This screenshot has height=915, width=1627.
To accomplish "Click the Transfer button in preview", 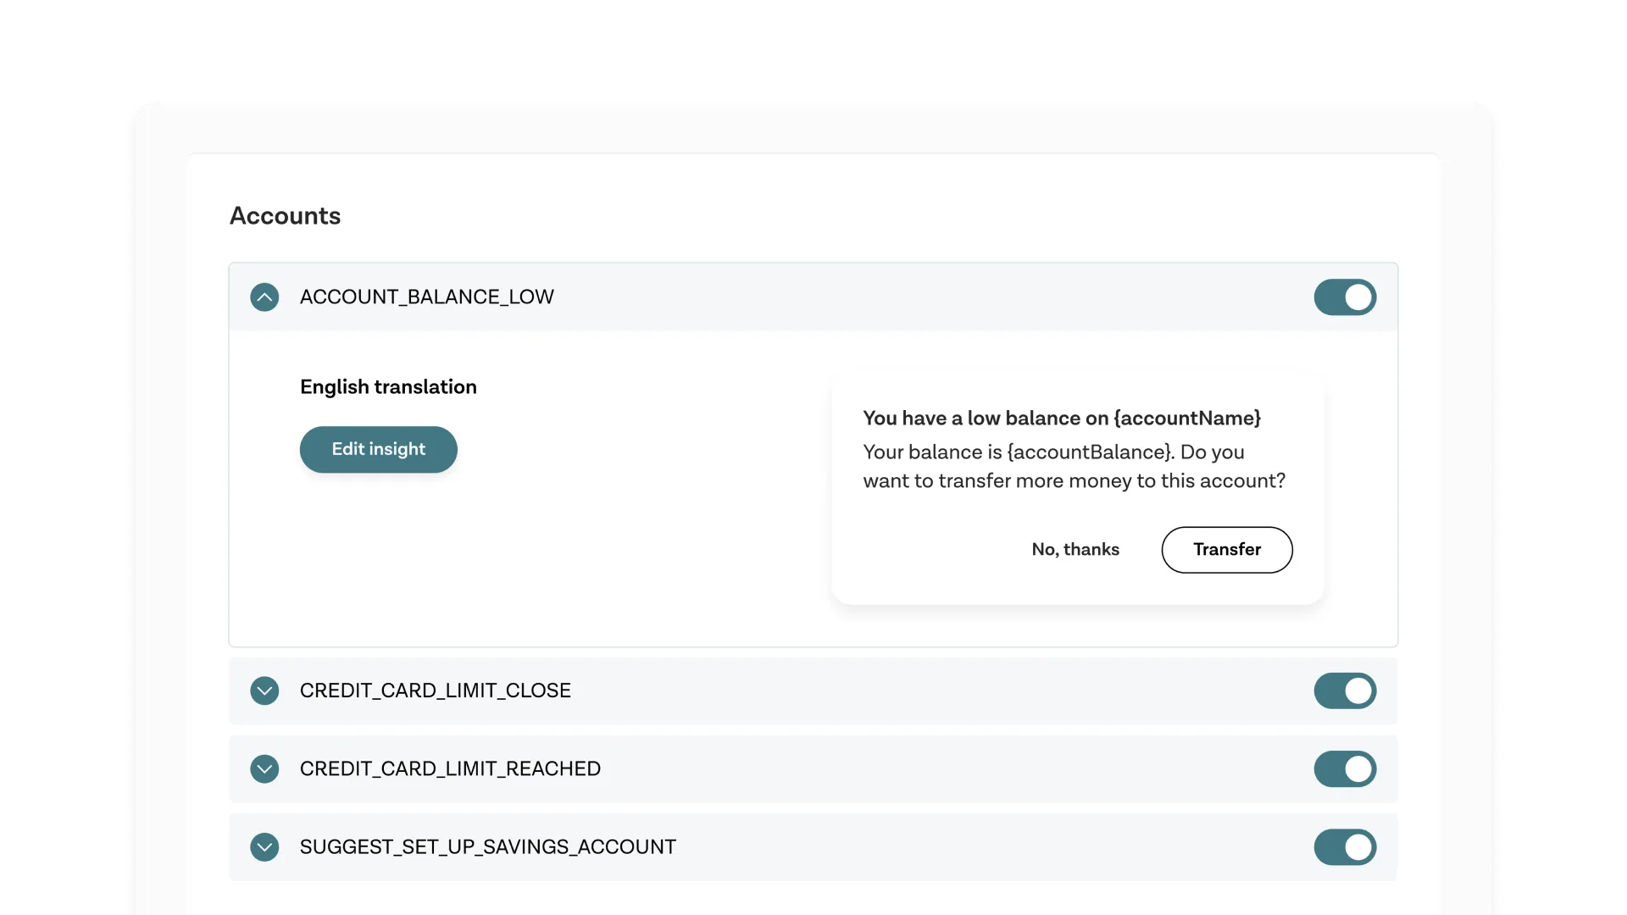I will [1226, 550].
